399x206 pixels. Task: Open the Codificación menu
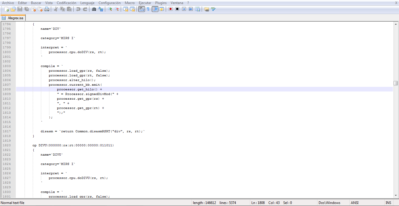(66, 3)
